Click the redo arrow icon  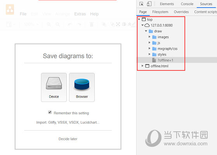(x=79, y=24)
